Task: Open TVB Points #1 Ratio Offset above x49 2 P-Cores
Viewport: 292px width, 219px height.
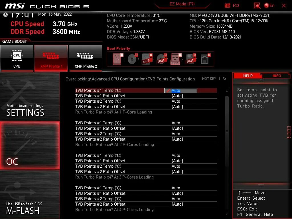Action: [146, 128]
